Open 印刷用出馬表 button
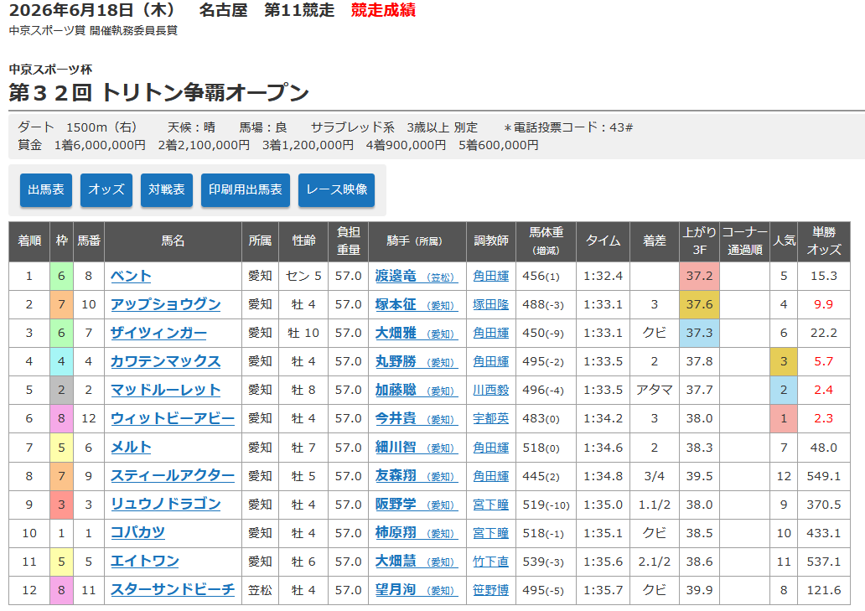Image resolution: width=865 pixels, height=611 pixels. [x=246, y=189]
